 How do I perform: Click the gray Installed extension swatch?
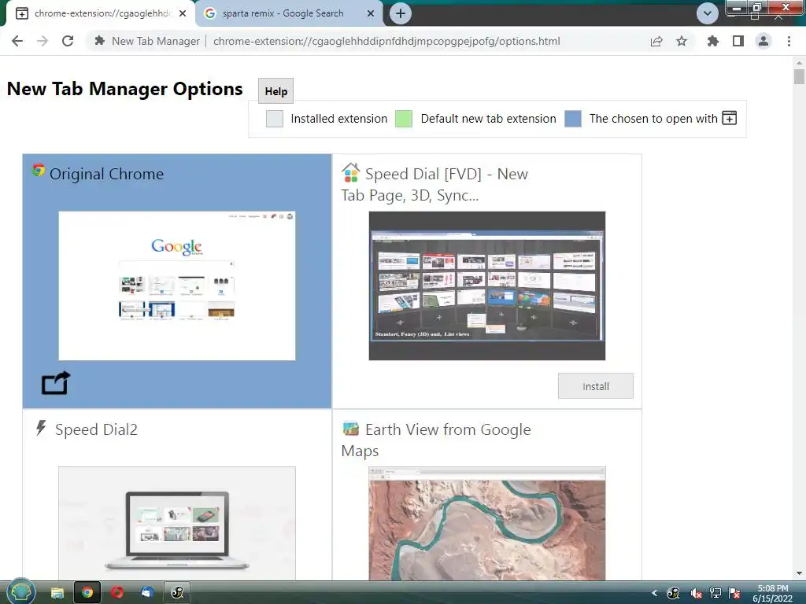click(x=275, y=119)
